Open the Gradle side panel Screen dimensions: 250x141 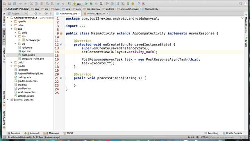pos(246,42)
